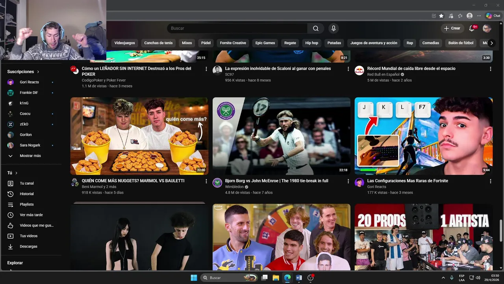The width and height of the screenshot is (504, 284).
Task: Select the Epic Games chip
Action: [x=265, y=43]
